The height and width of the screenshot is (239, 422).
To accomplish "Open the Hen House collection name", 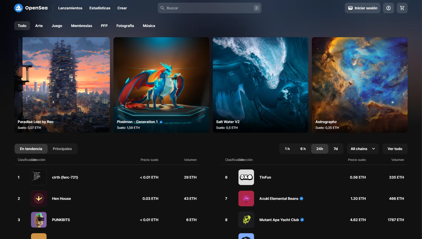I will pyautogui.click(x=61, y=198).
